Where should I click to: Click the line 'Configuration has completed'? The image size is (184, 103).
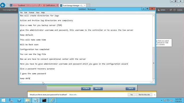point(34,49)
